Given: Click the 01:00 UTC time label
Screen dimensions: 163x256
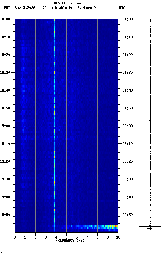Looking at the screenshot, I should tap(128, 19).
